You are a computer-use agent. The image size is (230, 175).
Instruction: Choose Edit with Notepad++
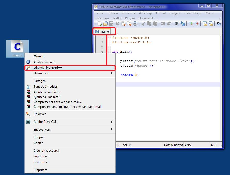click(x=70, y=67)
